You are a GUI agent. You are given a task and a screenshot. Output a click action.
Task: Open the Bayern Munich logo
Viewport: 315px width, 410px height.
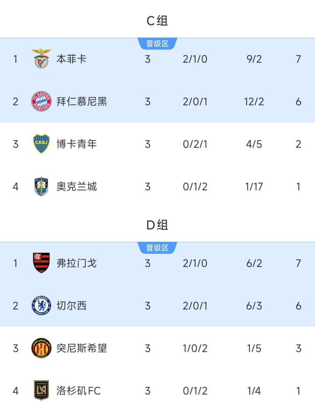41,101
